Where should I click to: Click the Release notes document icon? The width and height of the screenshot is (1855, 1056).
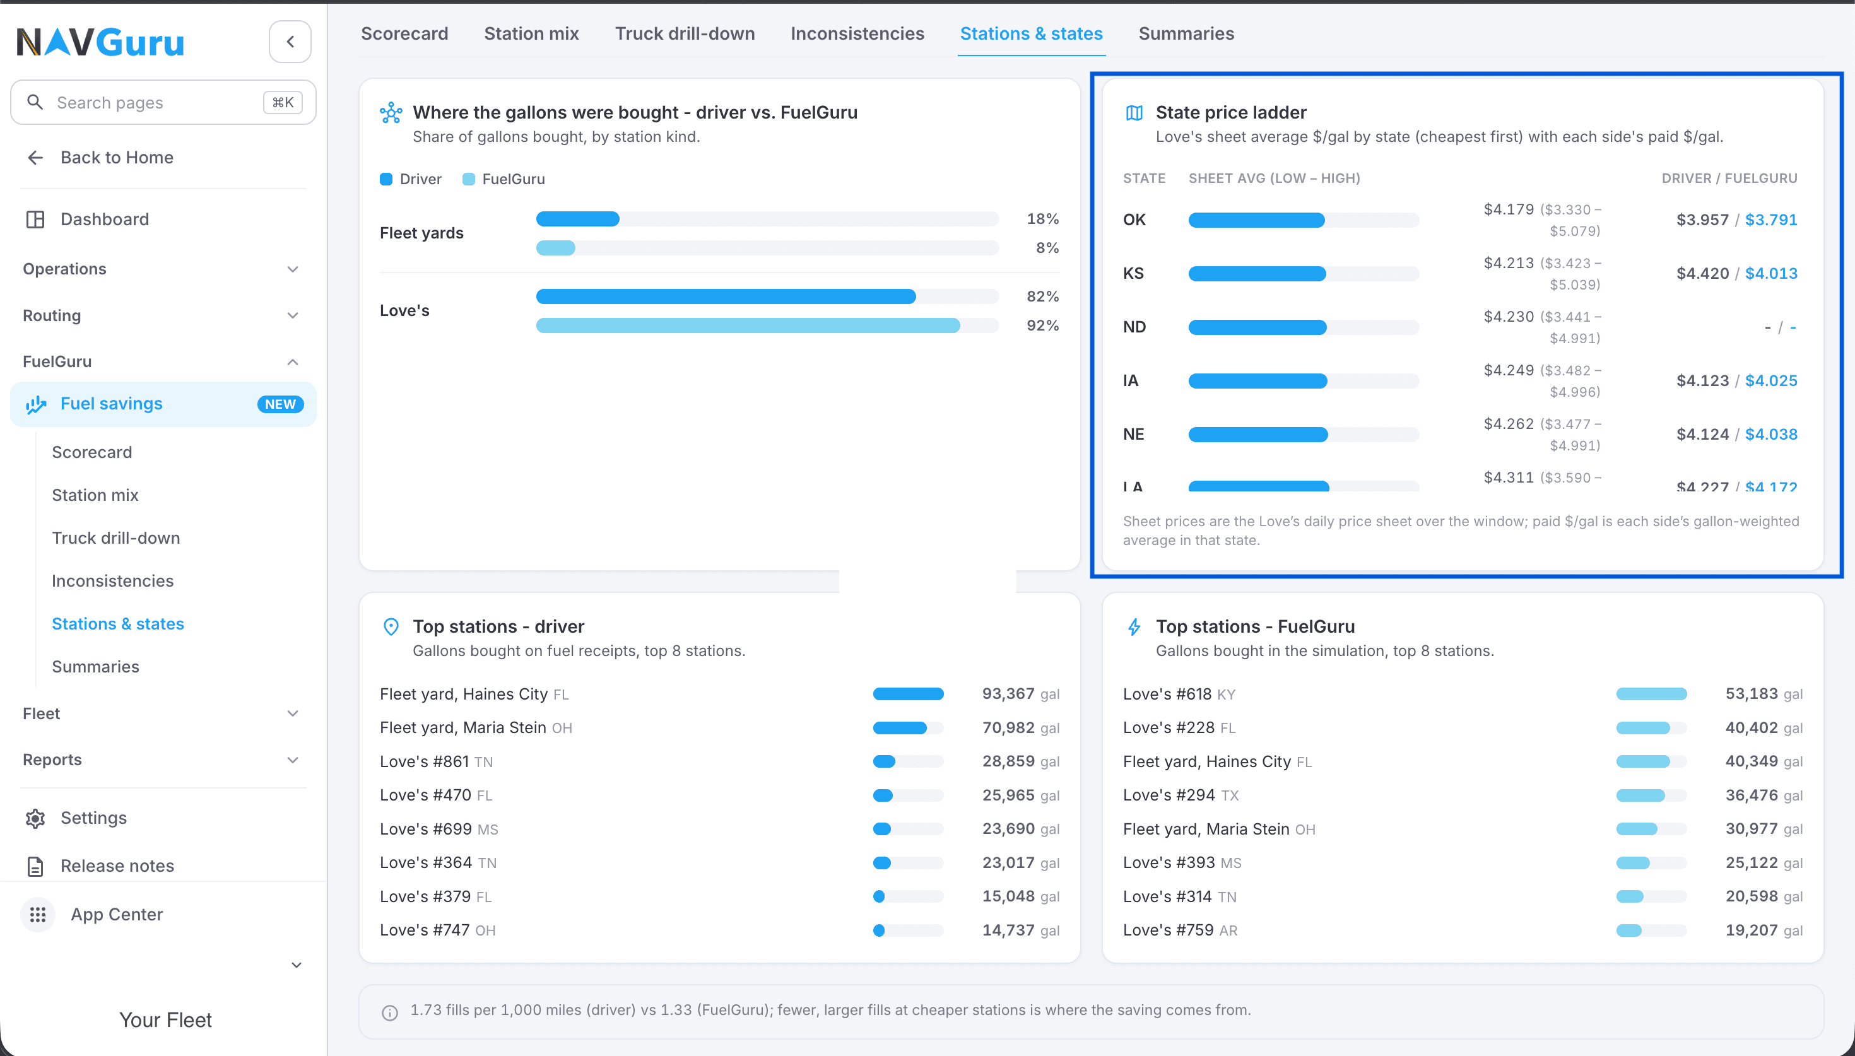[35, 866]
